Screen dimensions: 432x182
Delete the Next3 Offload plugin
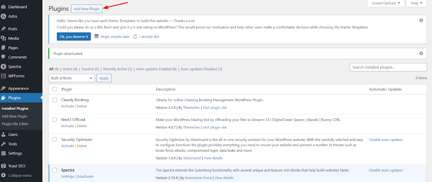point(82,126)
